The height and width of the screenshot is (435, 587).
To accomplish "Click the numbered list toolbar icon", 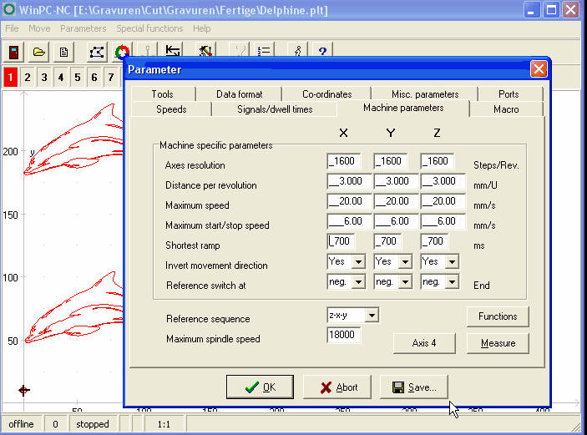I will 265,52.
